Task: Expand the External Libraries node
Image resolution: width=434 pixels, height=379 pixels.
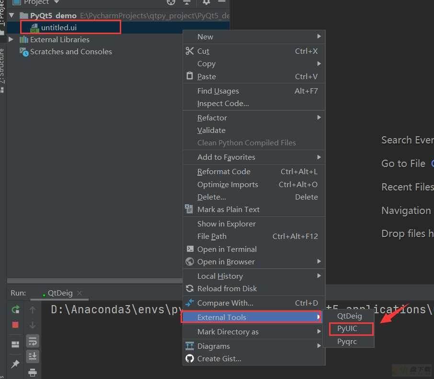Action: click(x=11, y=39)
